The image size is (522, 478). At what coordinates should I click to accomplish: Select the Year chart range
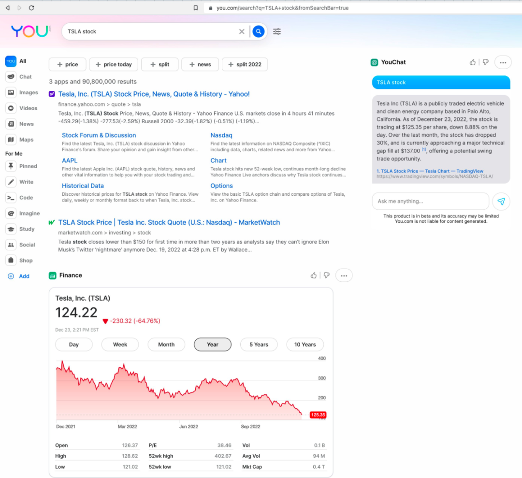(x=212, y=345)
